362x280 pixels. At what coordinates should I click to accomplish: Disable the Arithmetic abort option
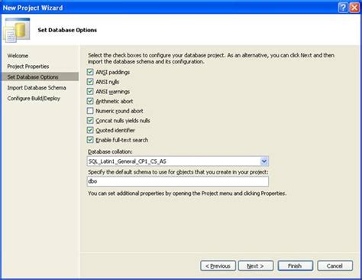(x=90, y=101)
